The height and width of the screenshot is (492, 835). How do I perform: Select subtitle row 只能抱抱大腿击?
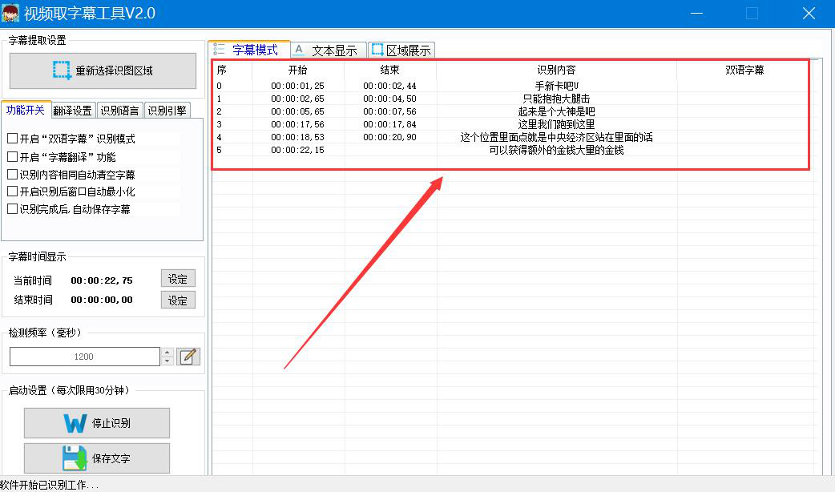click(x=510, y=99)
